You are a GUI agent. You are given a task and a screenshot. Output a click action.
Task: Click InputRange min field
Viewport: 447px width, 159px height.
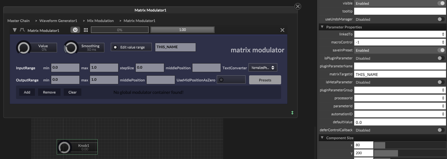click(65, 68)
